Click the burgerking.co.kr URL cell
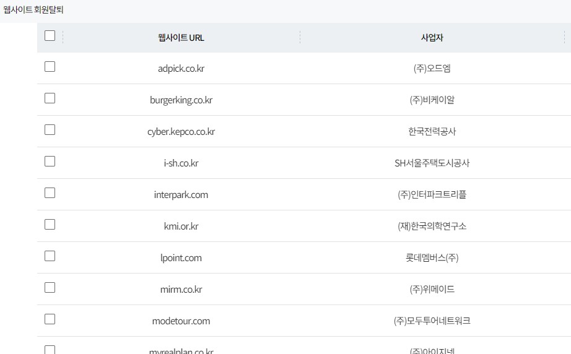 point(181,100)
